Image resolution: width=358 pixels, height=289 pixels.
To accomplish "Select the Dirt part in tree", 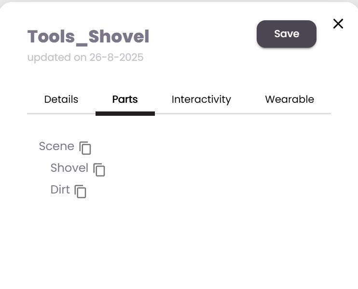I will (60, 190).
